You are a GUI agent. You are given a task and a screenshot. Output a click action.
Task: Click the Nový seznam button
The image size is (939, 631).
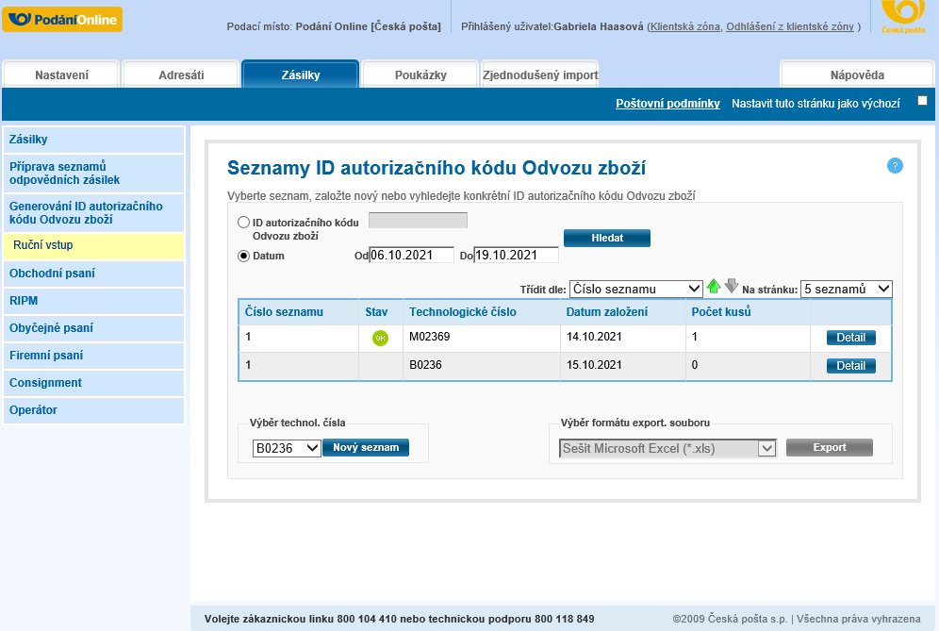366,448
